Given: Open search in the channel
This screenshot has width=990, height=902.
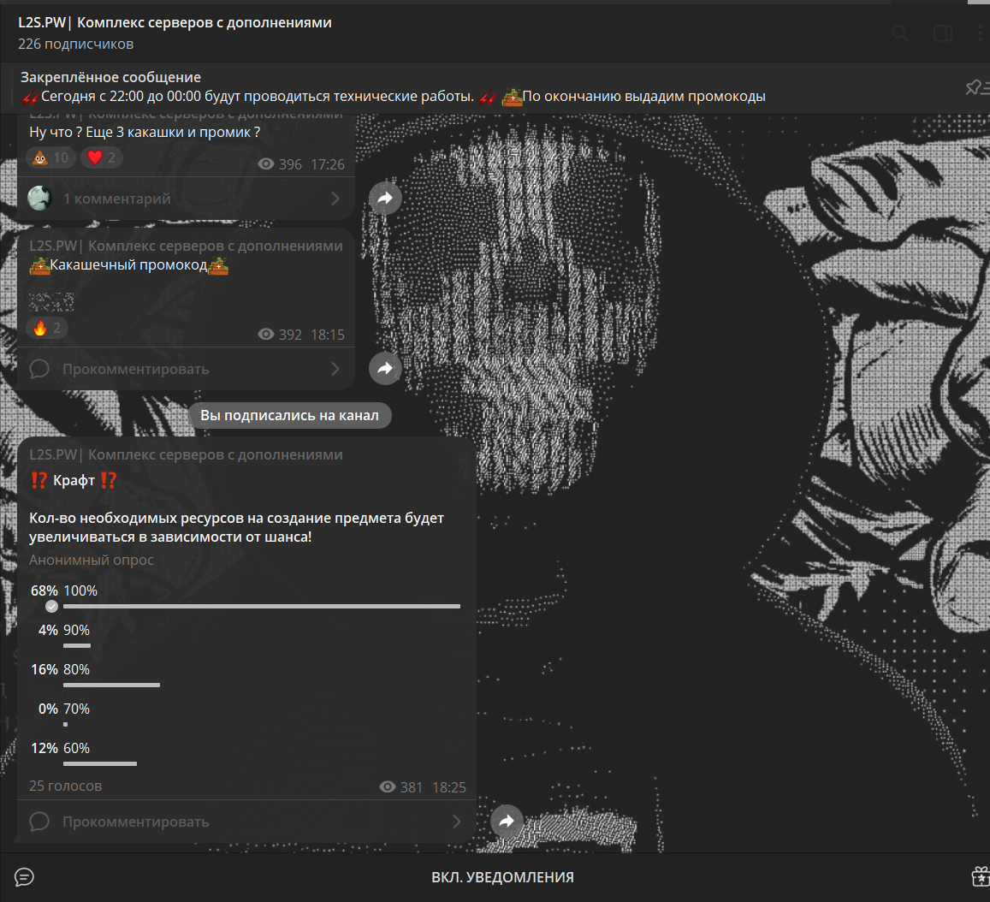Looking at the screenshot, I should coord(899,33).
